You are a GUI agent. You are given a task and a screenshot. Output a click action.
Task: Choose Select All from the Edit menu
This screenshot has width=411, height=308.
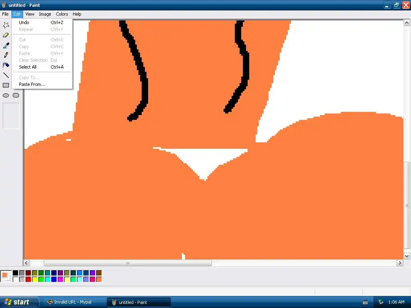pos(42,67)
